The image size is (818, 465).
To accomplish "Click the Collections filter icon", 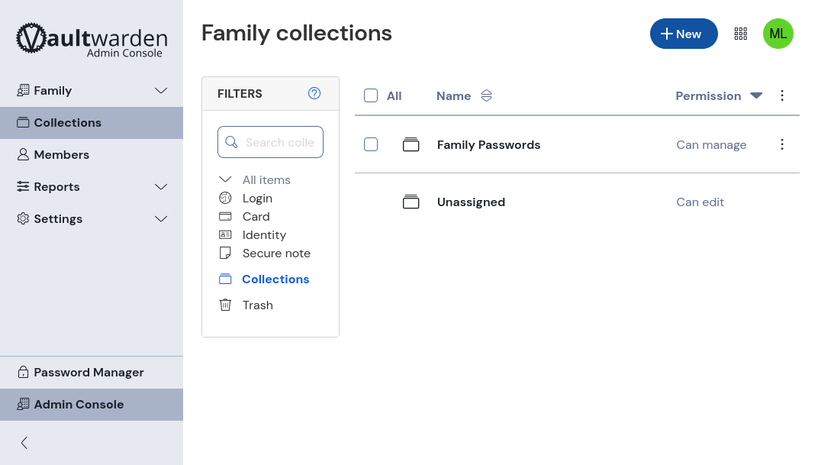I will point(225,279).
